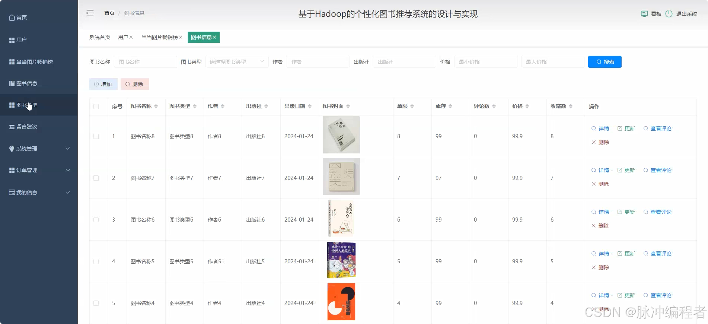Click 更新 for 图书名称8
This screenshot has width=708, height=324.
626,128
